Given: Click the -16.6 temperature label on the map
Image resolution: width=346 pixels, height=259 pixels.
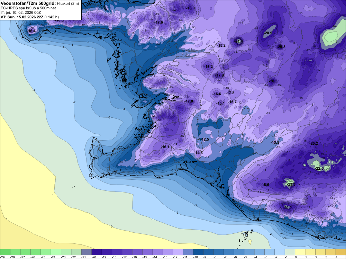Looking at the screenshot, I should pyautogui.click(x=217, y=94).
